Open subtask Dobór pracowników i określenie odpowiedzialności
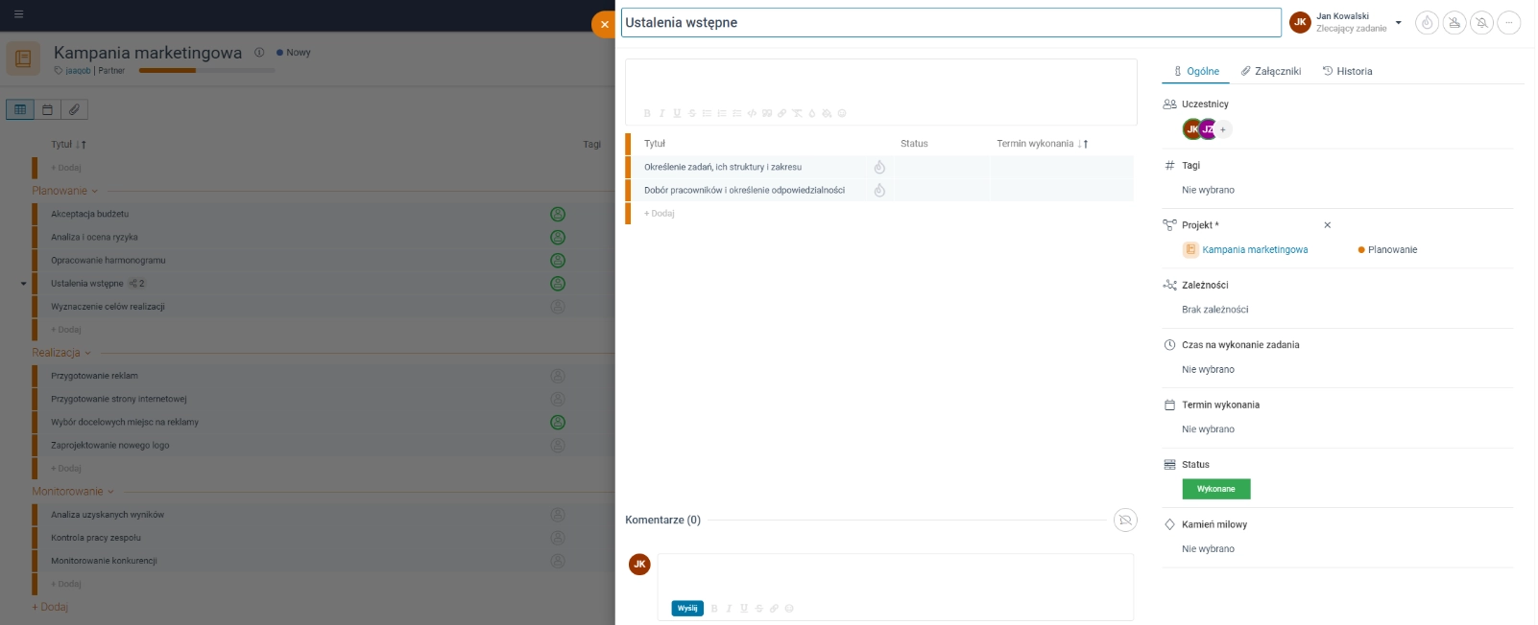This screenshot has width=1538, height=625. tap(744, 190)
